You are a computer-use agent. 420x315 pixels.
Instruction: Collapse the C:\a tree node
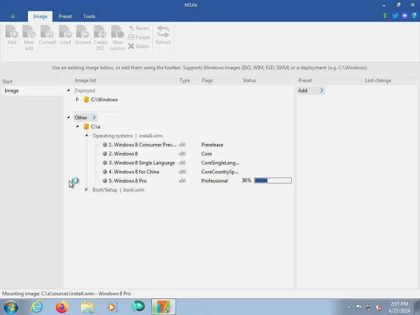[78, 126]
